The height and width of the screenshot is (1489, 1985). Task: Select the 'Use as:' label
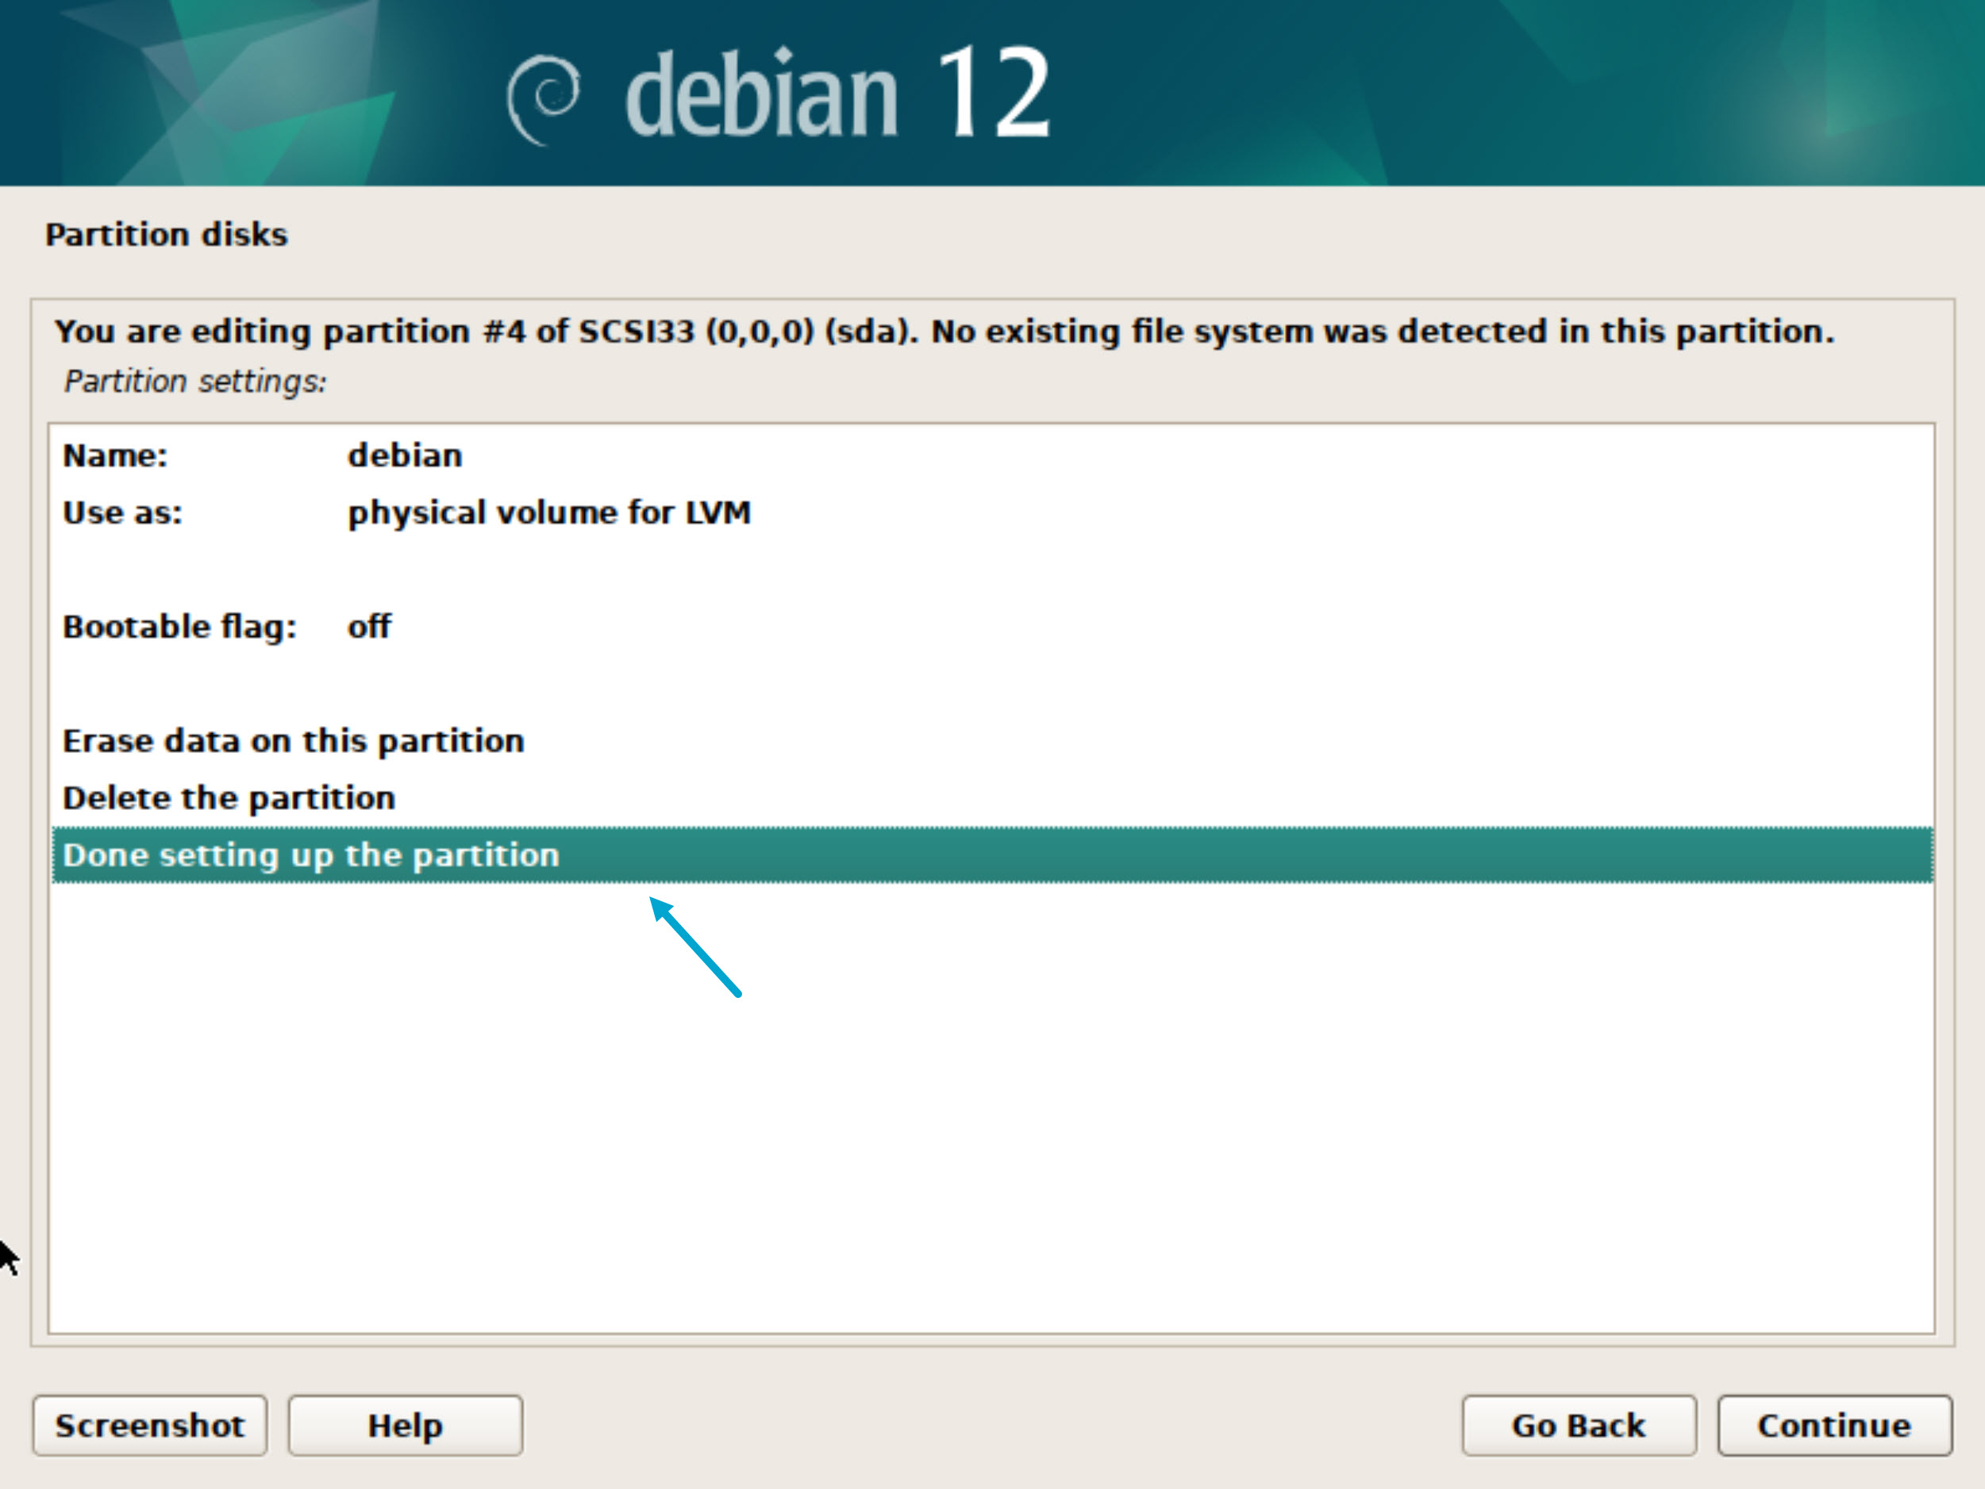(122, 513)
